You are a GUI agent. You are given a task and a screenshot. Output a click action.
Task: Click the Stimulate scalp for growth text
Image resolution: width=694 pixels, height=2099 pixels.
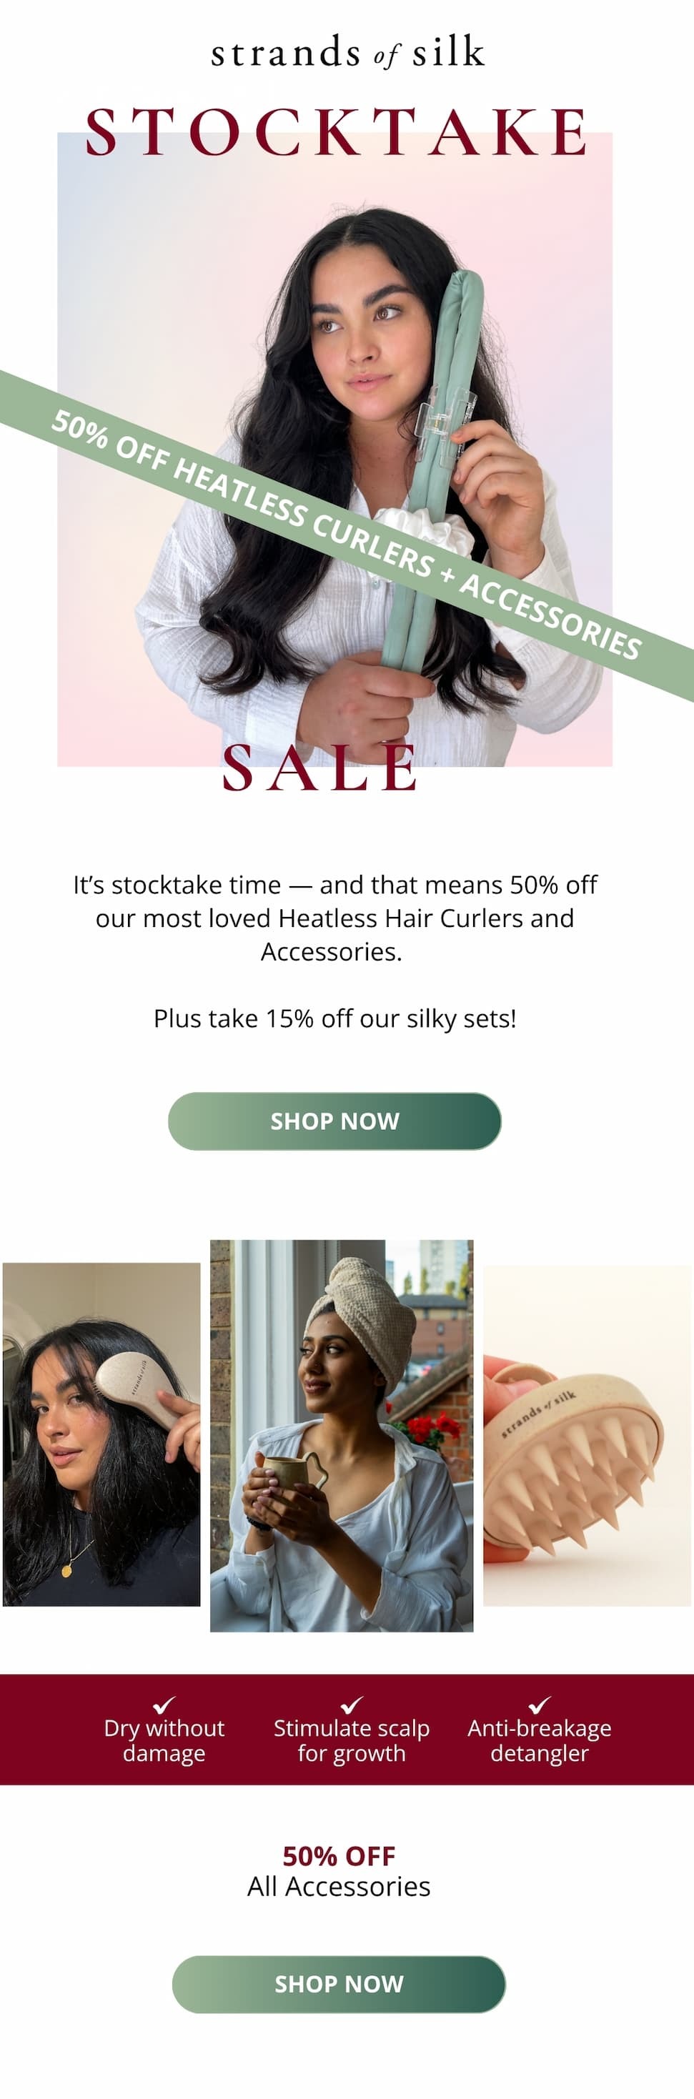pyautogui.click(x=351, y=1740)
